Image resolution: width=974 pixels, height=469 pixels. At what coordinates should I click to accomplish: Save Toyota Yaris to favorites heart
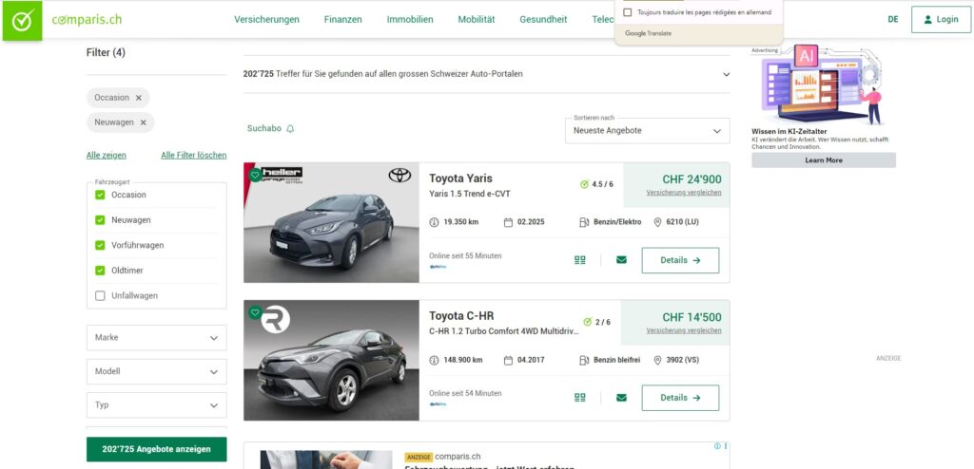(255, 175)
